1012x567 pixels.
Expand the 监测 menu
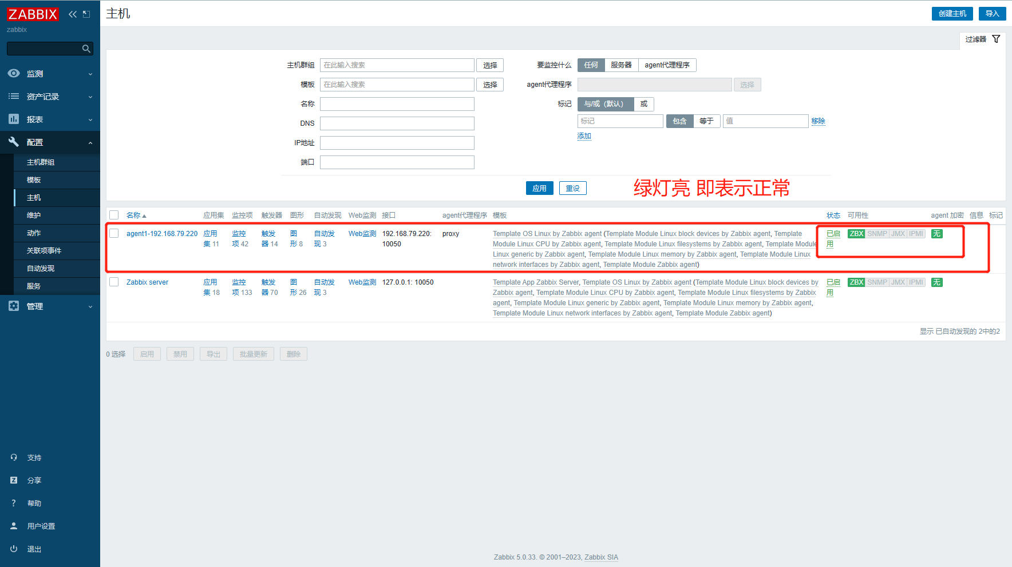click(x=50, y=74)
